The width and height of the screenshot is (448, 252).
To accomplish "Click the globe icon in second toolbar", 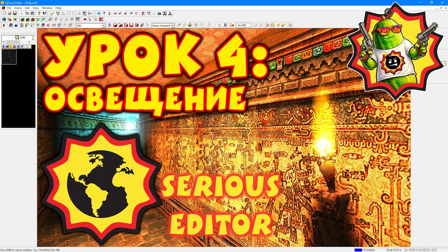I will coord(4,19).
